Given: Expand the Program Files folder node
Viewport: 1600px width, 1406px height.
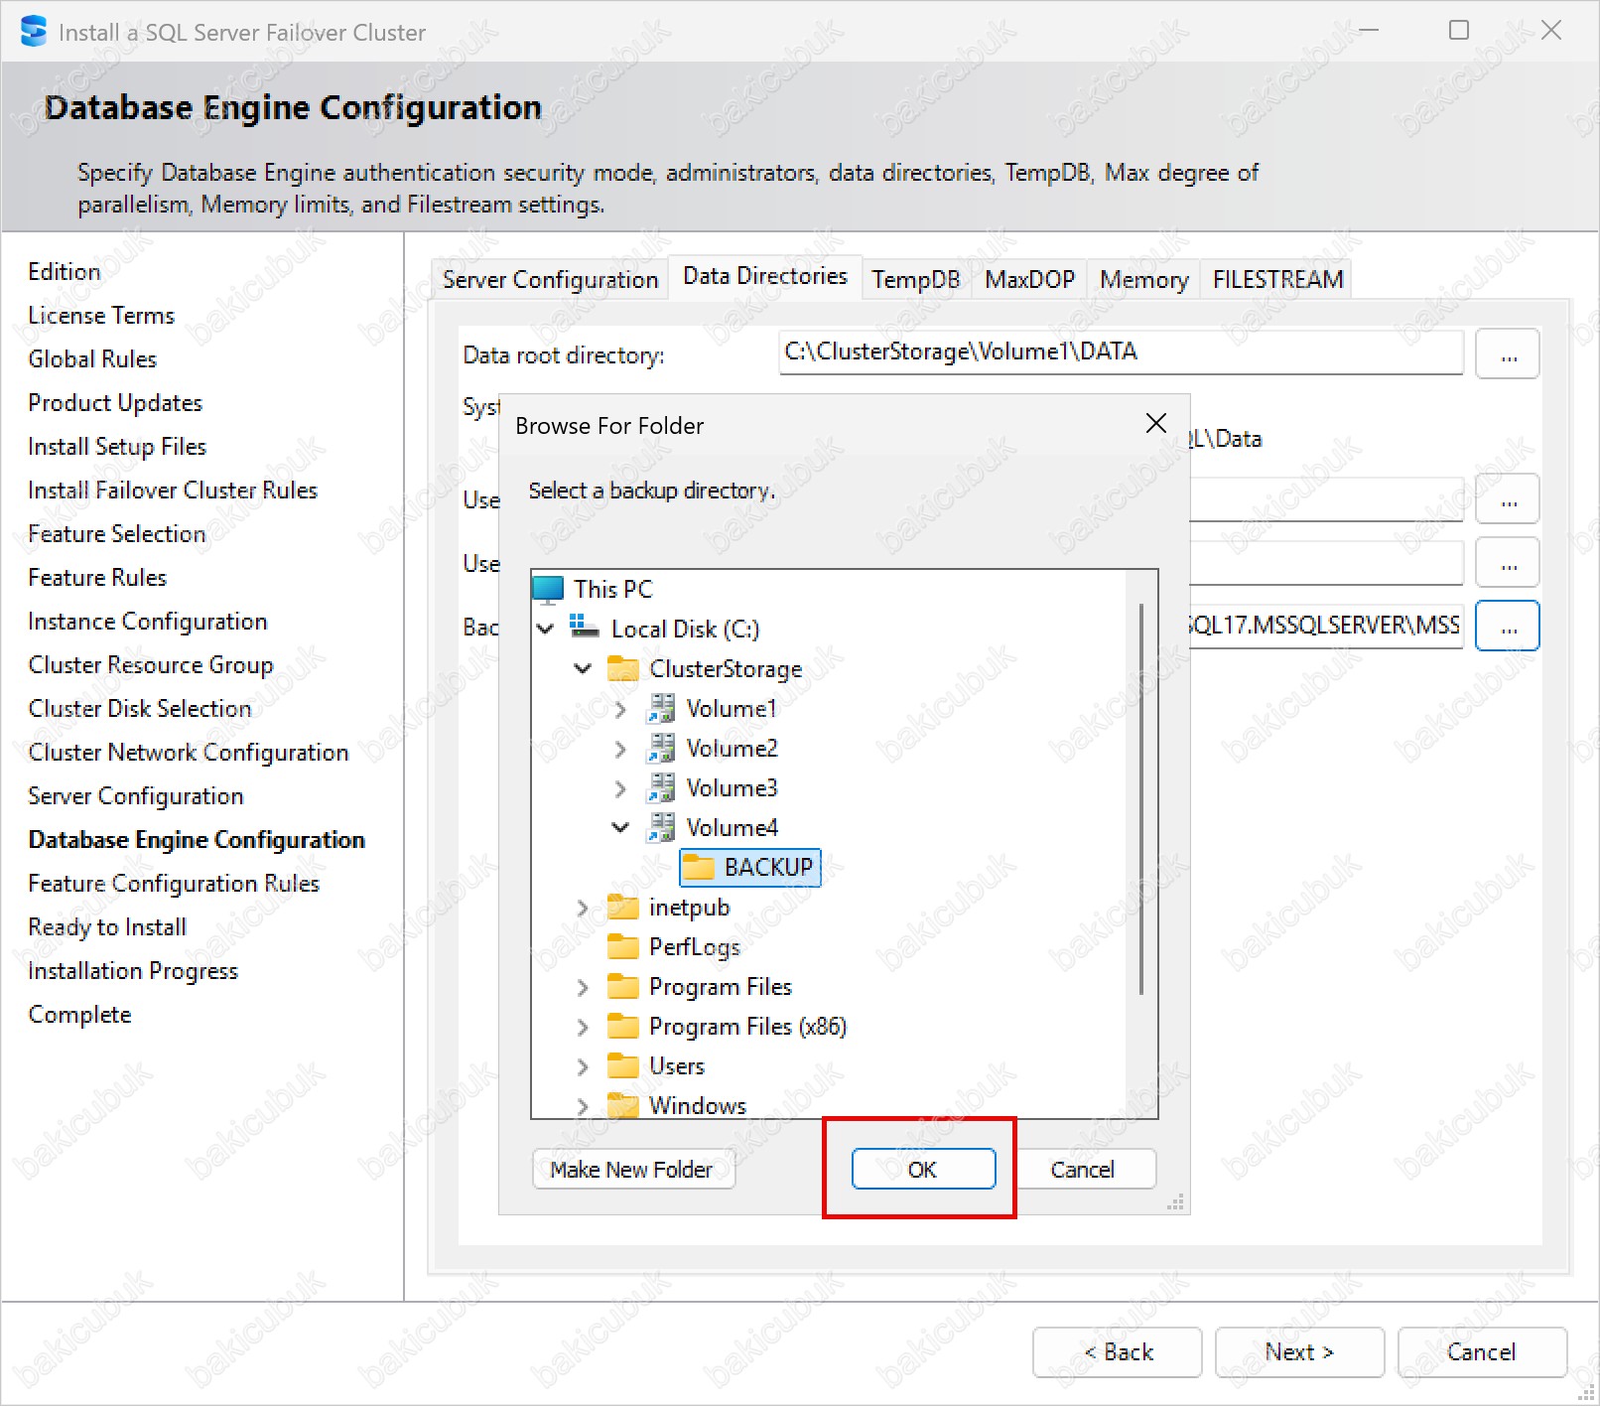Looking at the screenshot, I should point(583,987).
